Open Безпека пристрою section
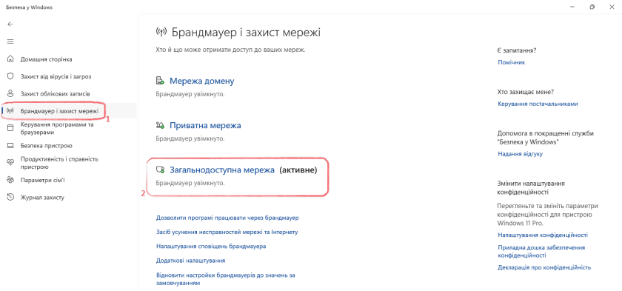Viewport: 622px width, 291px height. [x=47, y=145]
